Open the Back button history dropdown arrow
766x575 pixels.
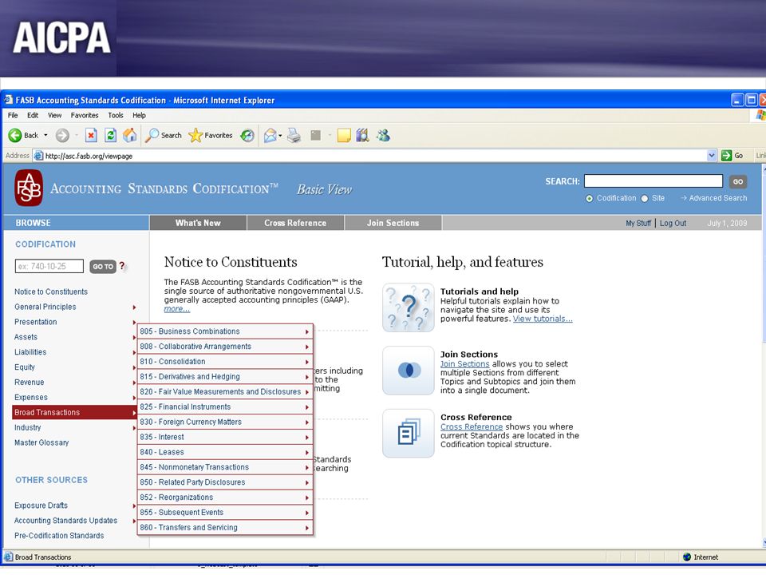46,136
